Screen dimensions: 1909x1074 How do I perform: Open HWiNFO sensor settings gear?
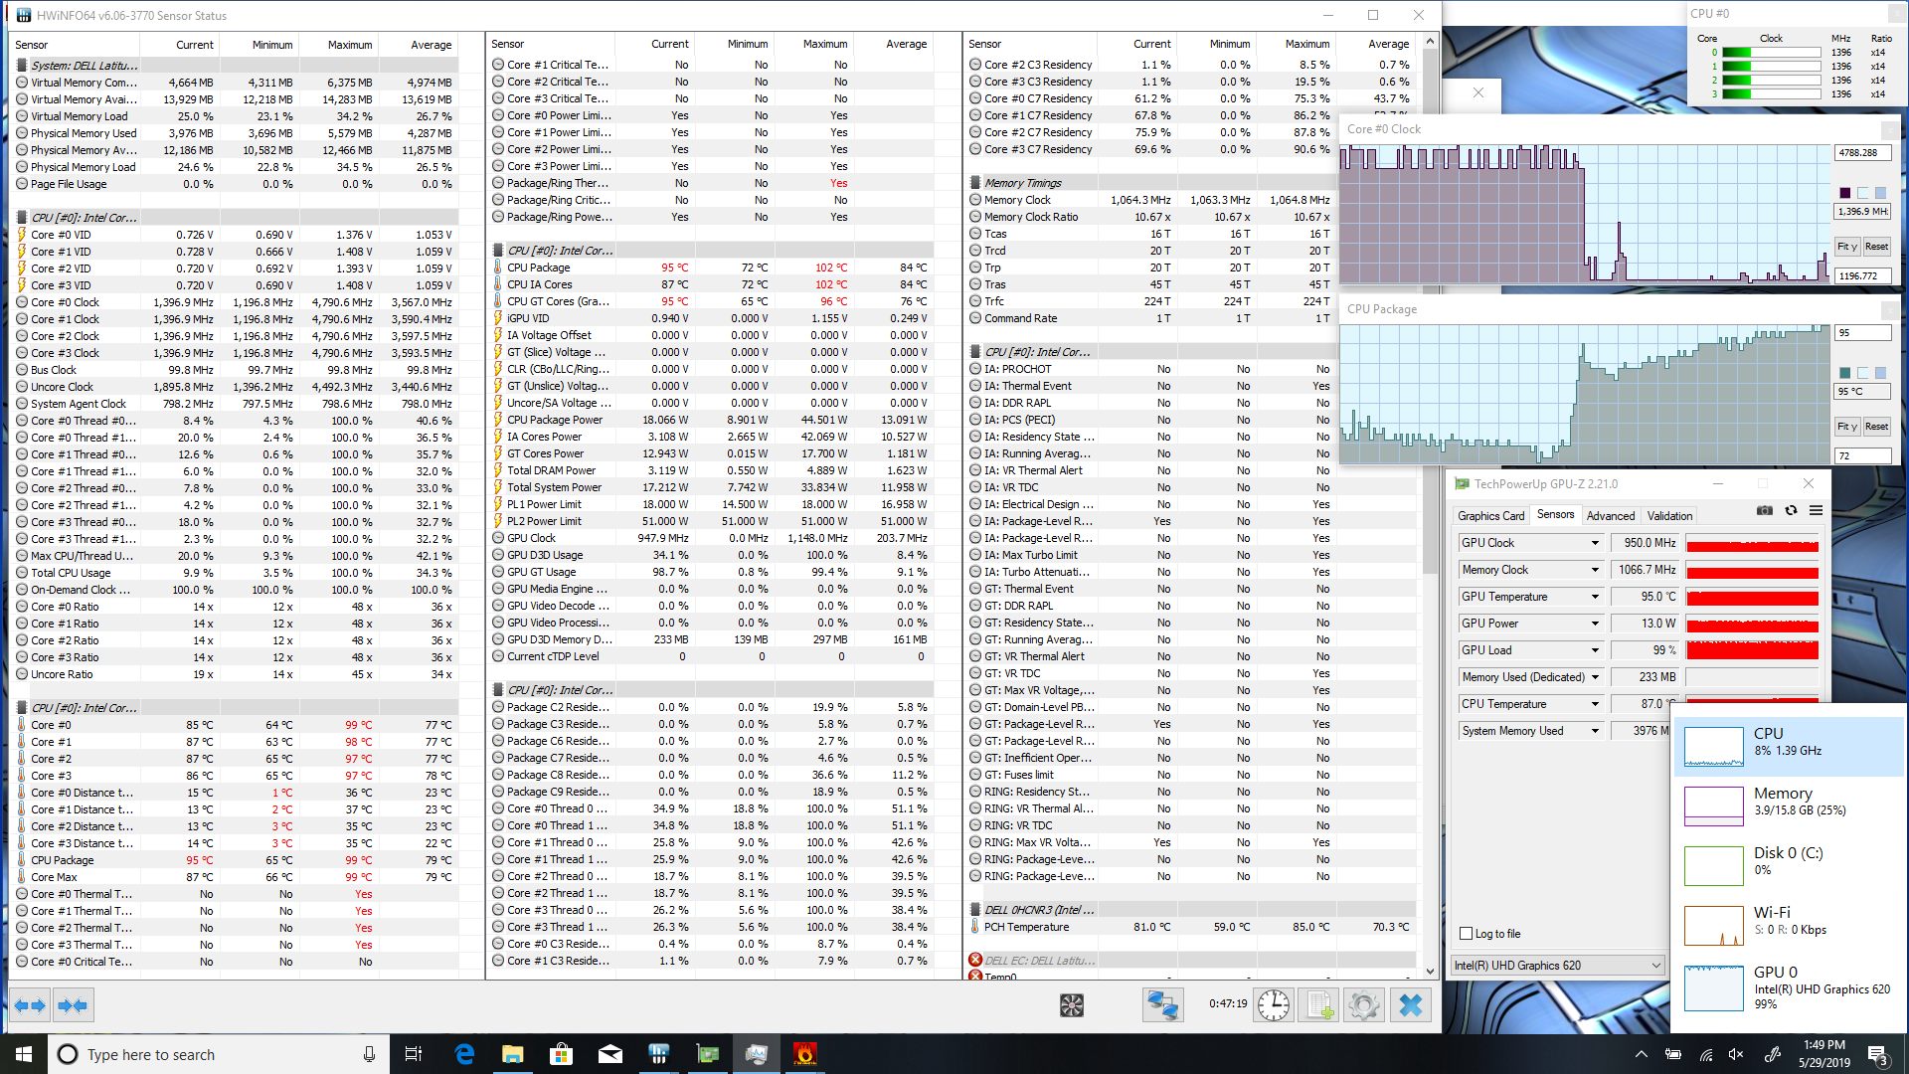click(x=1364, y=1006)
